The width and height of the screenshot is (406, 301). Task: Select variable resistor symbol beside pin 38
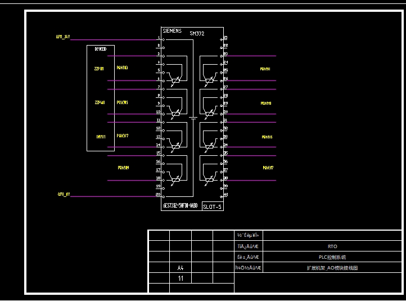pos(209,180)
